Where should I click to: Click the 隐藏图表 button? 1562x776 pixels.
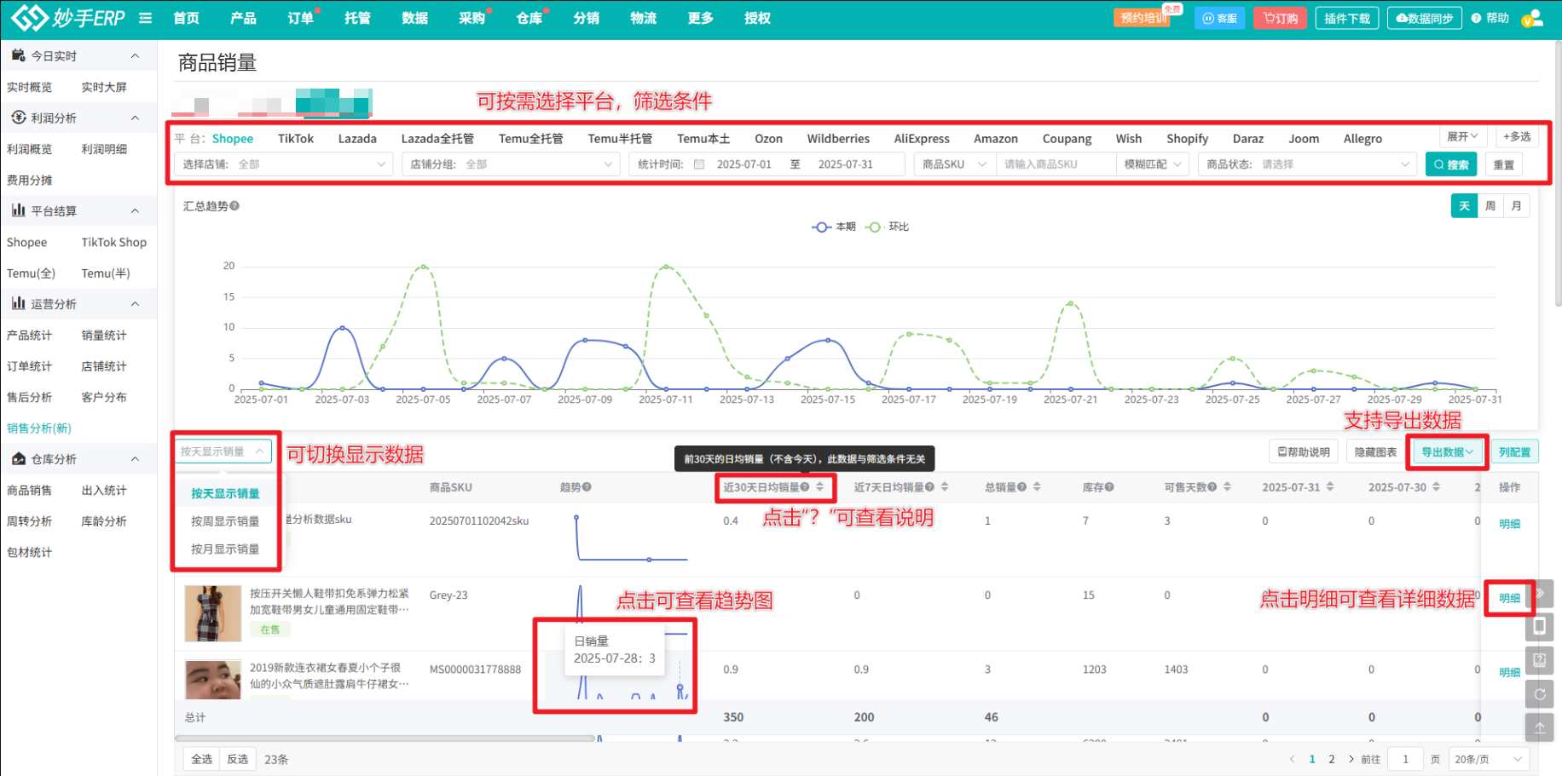pyautogui.click(x=1375, y=452)
